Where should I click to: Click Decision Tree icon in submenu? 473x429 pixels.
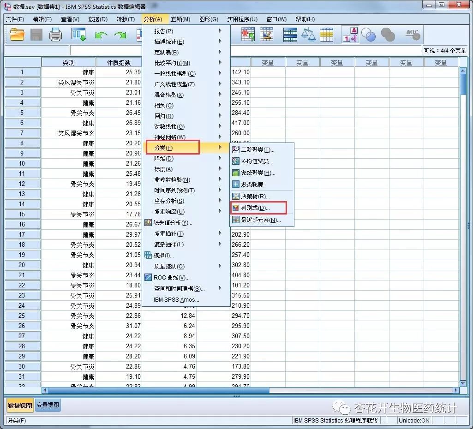click(x=236, y=196)
